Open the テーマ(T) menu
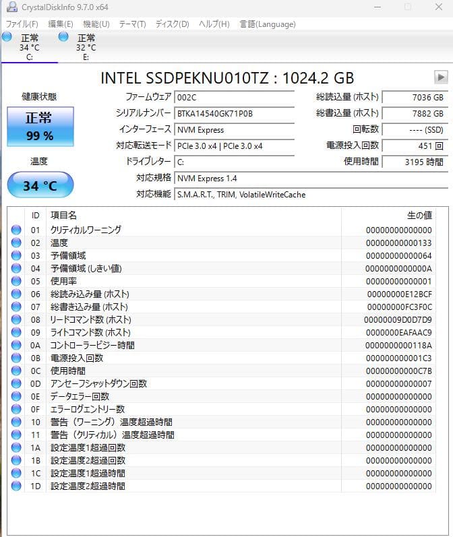This screenshot has height=537, width=453. (x=132, y=24)
